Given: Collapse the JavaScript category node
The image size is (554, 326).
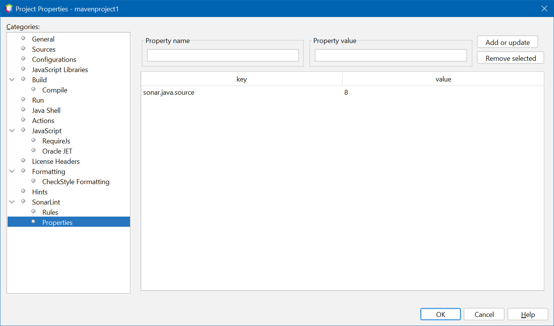Looking at the screenshot, I should 12,131.
